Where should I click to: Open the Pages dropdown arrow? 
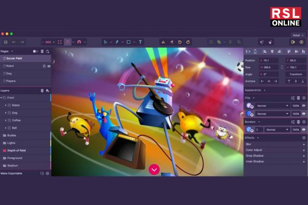[x=12, y=51]
